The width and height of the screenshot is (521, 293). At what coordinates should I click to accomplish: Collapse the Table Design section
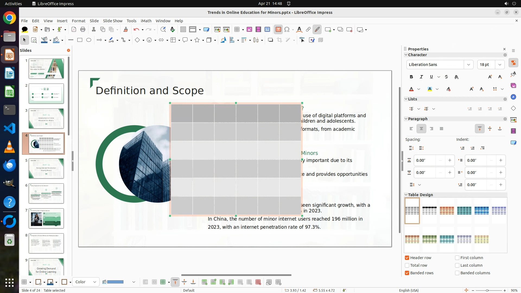pos(406,195)
